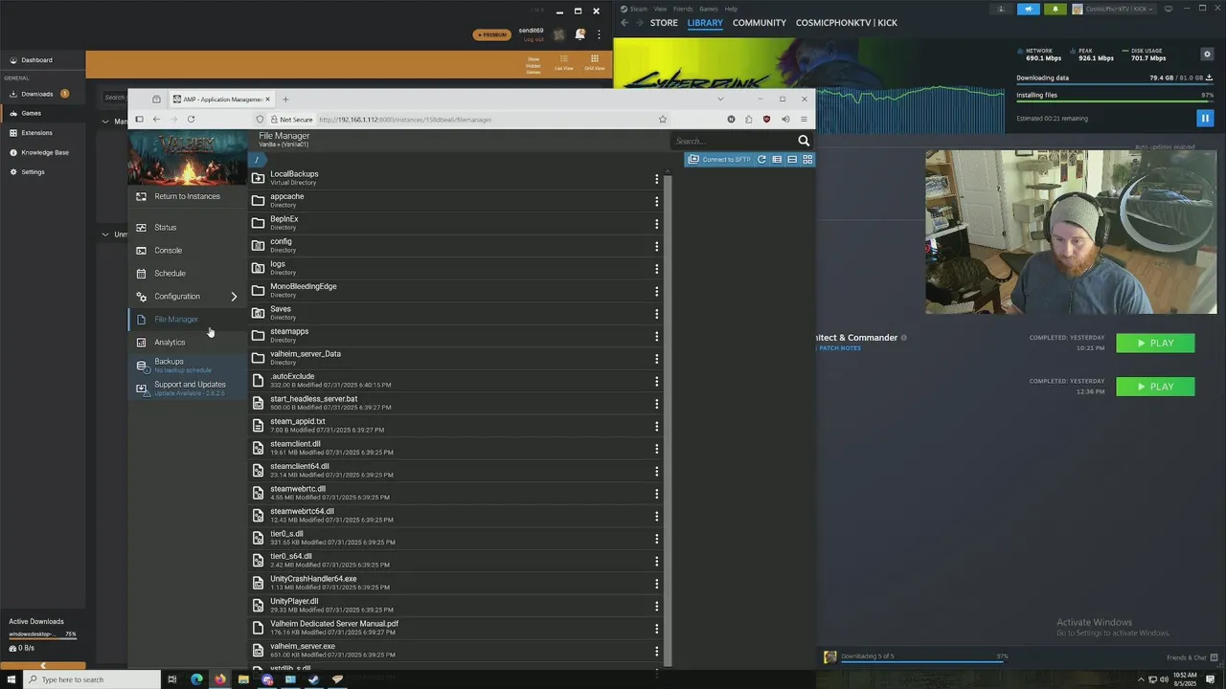The width and height of the screenshot is (1226, 689).
Task: Switch launcher to List View
Action: [563, 62]
